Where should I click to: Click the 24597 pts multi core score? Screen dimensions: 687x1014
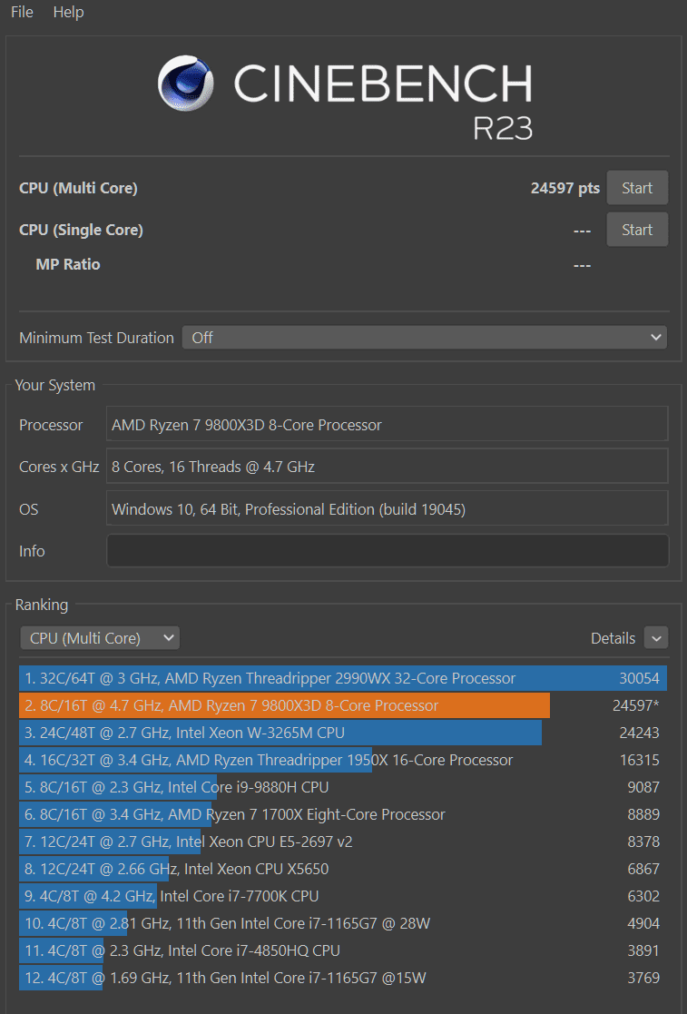click(564, 188)
